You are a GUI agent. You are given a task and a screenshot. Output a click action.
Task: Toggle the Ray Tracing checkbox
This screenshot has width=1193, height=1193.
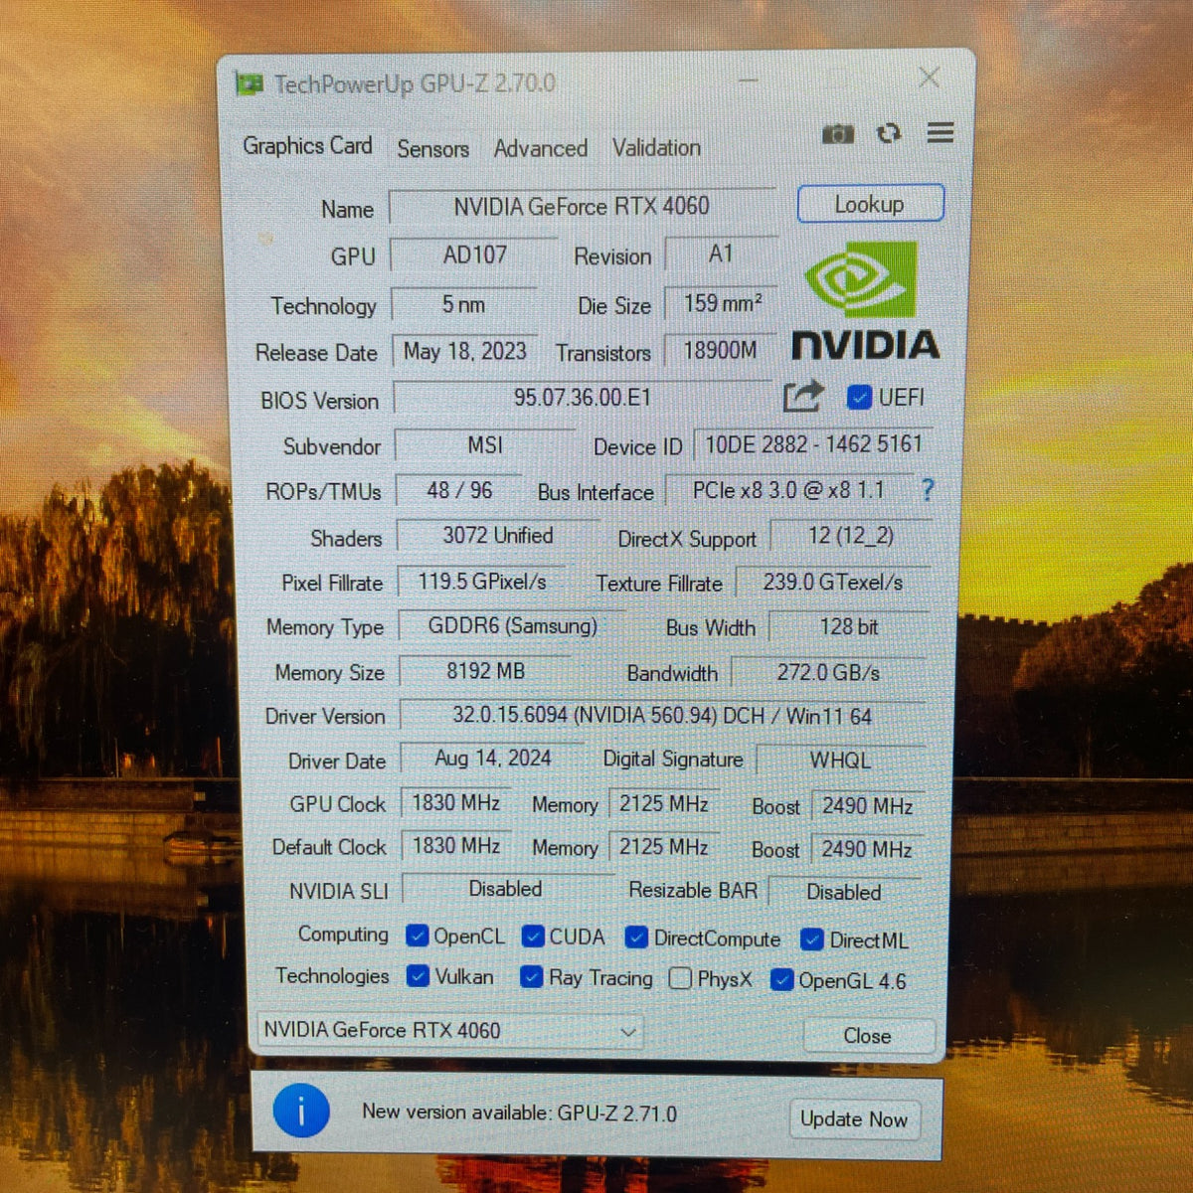[x=532, y=977]
